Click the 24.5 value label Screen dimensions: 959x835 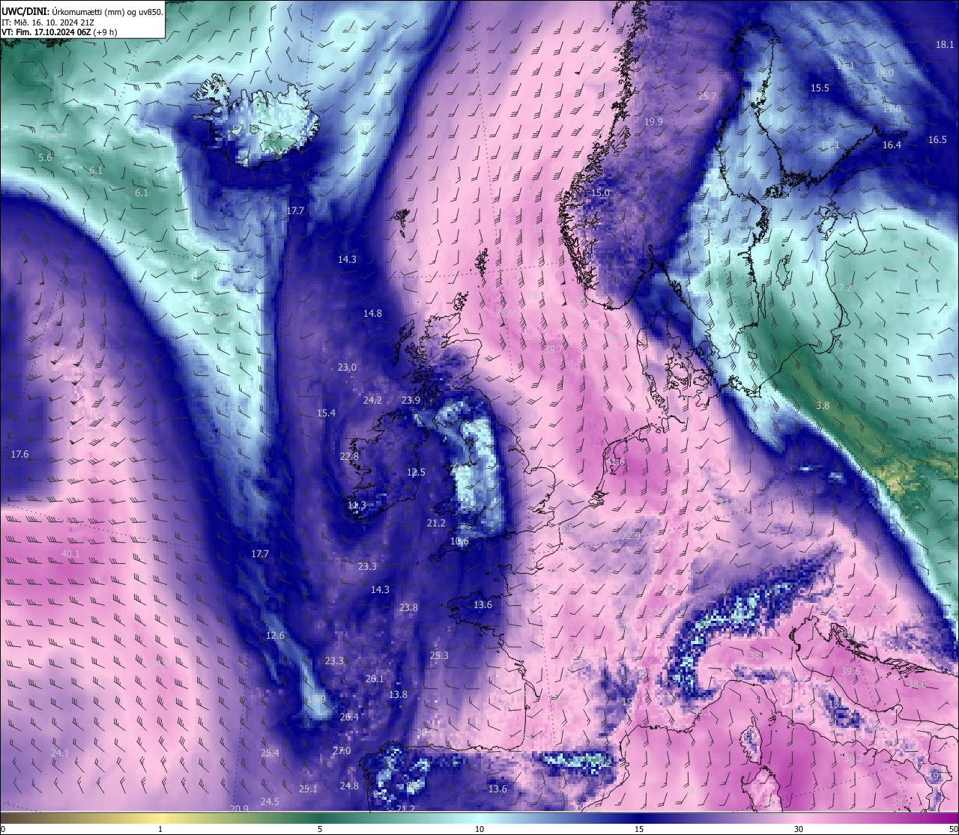point(270,802)
